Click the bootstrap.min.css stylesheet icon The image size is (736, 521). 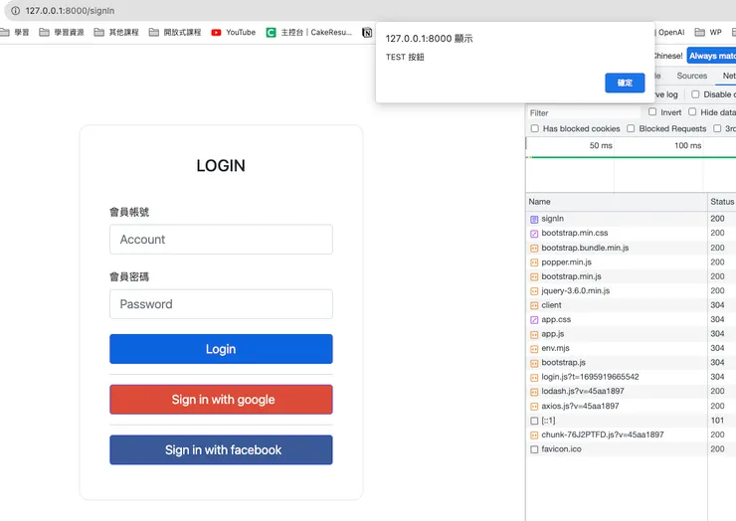[x=534, y=234]
